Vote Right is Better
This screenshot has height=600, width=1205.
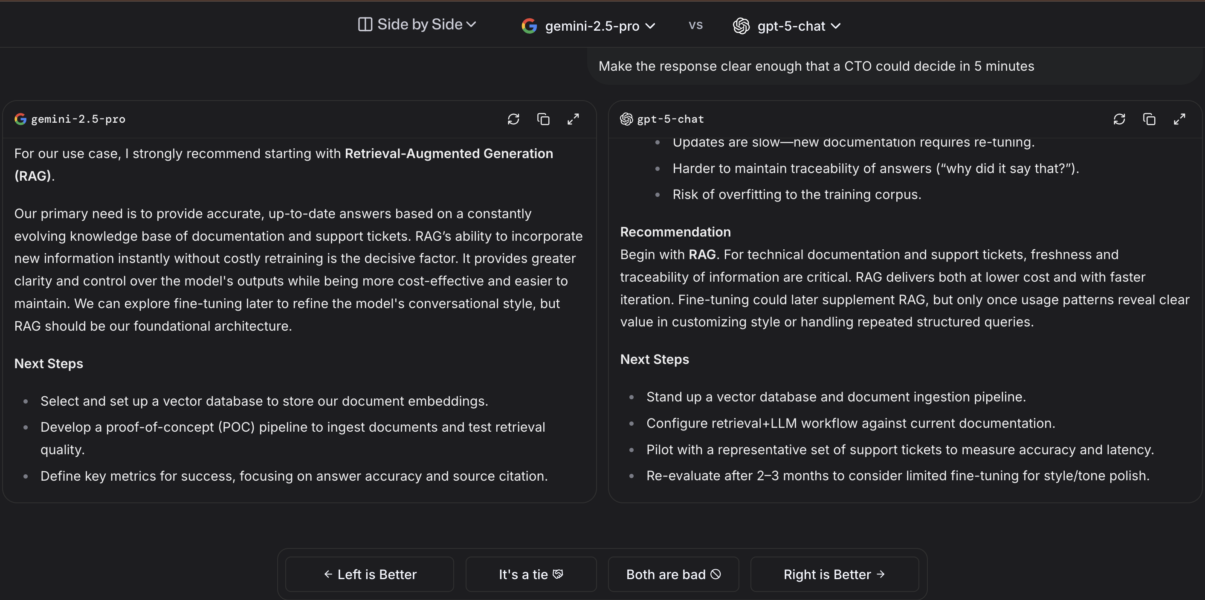pyautogui.click(x=834, y=574)
